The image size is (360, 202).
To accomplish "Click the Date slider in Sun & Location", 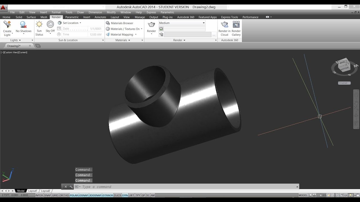I will pos(75,29).
